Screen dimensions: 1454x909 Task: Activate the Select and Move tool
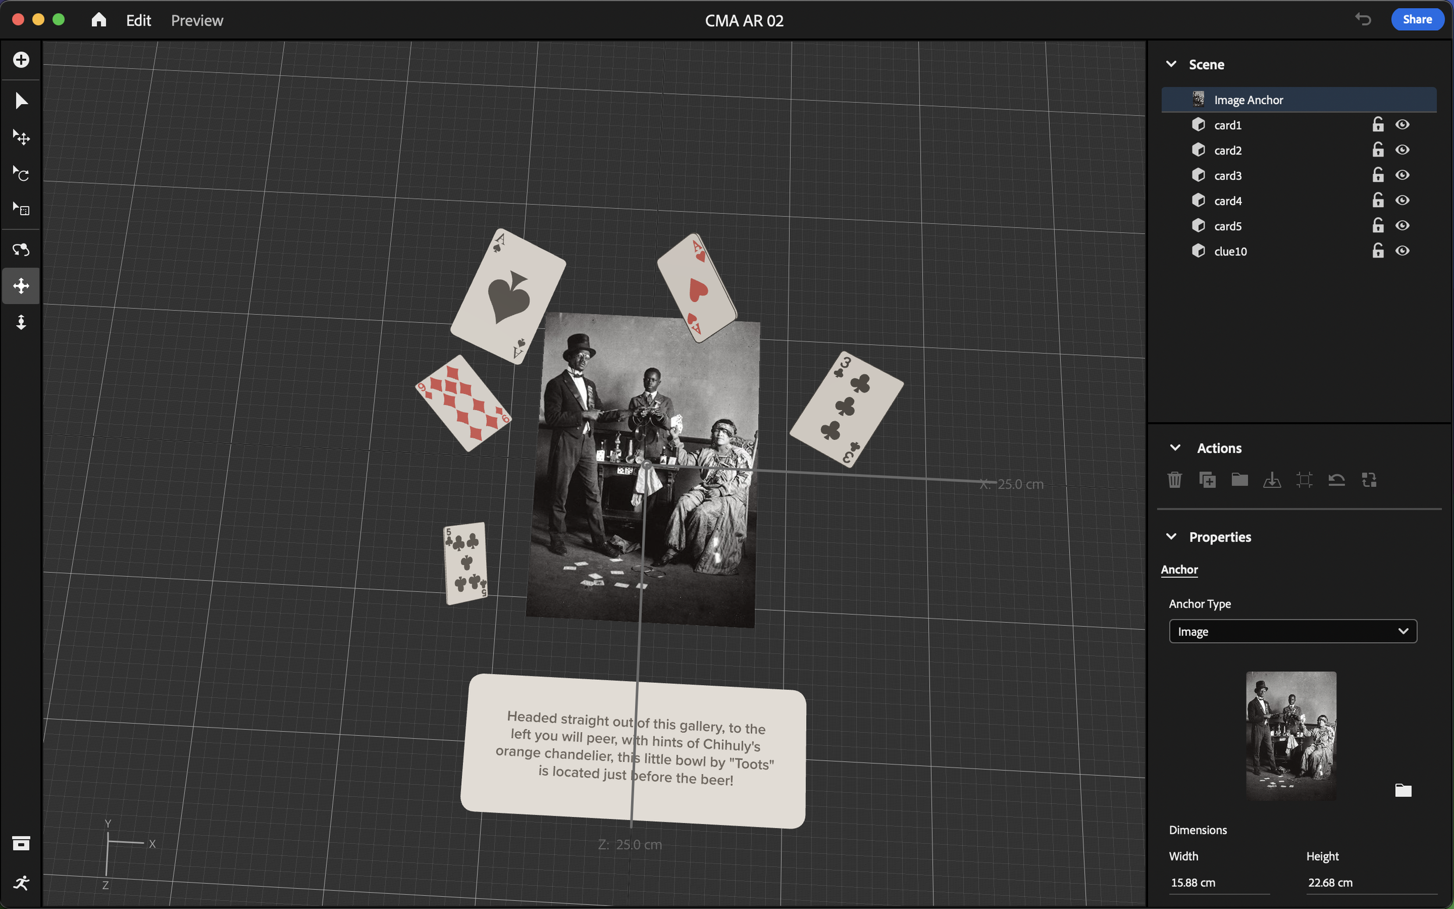(x=21, y=138)
